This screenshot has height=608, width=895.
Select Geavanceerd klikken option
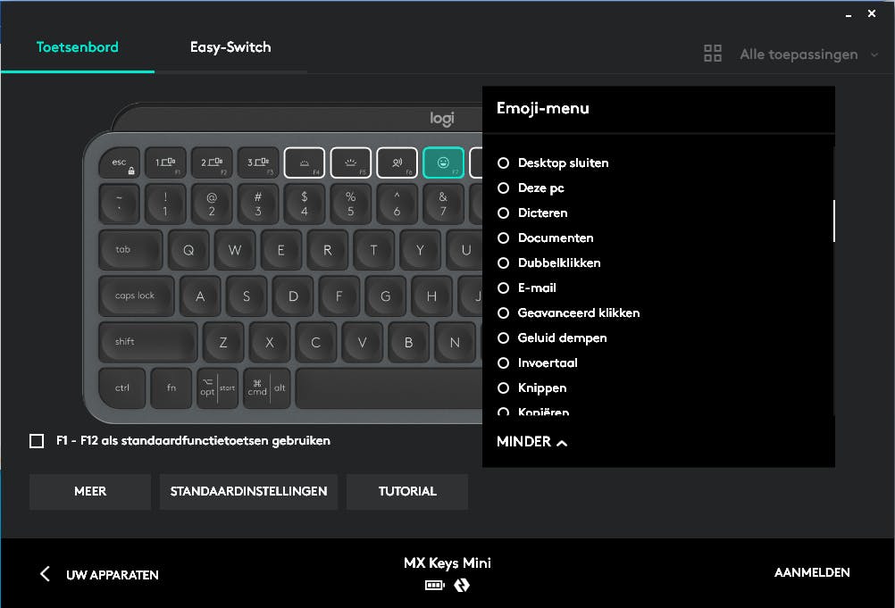tap(568, 313)
